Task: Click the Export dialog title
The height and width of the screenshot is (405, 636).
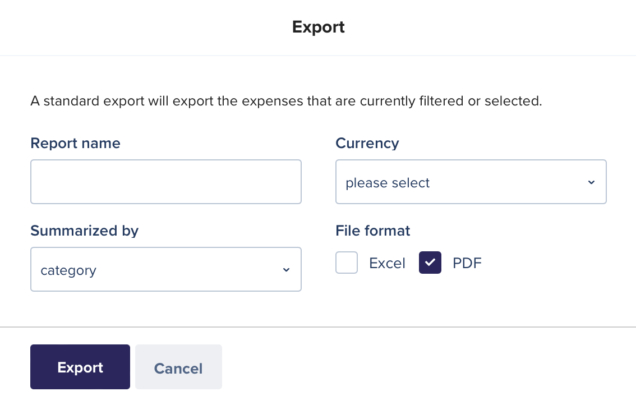Action: point(318,27)
